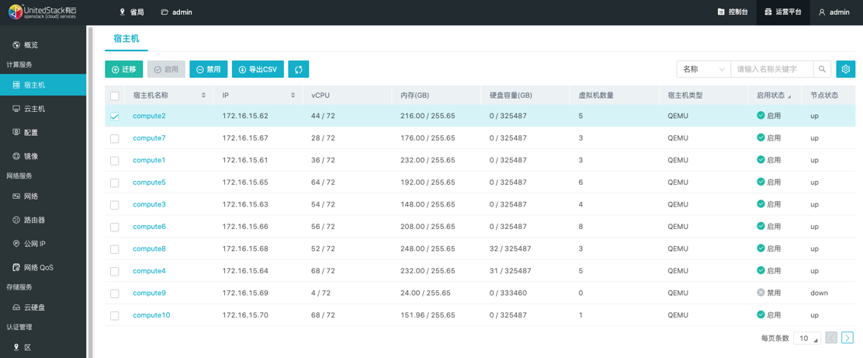Image resolution: width=863 pixels, height=358 pixels.
Task: Click the 节点状态 column header
Action: pos(824,96)
